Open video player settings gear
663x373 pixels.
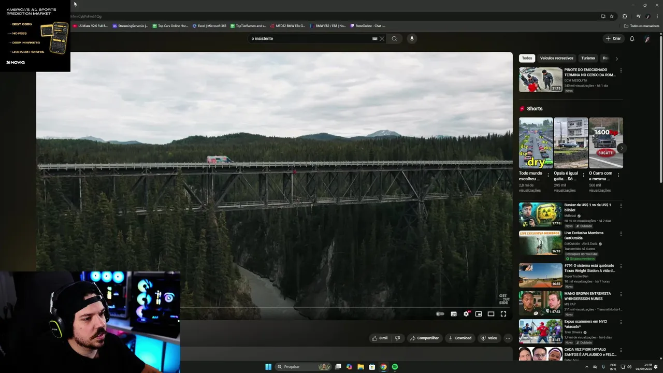466,314
